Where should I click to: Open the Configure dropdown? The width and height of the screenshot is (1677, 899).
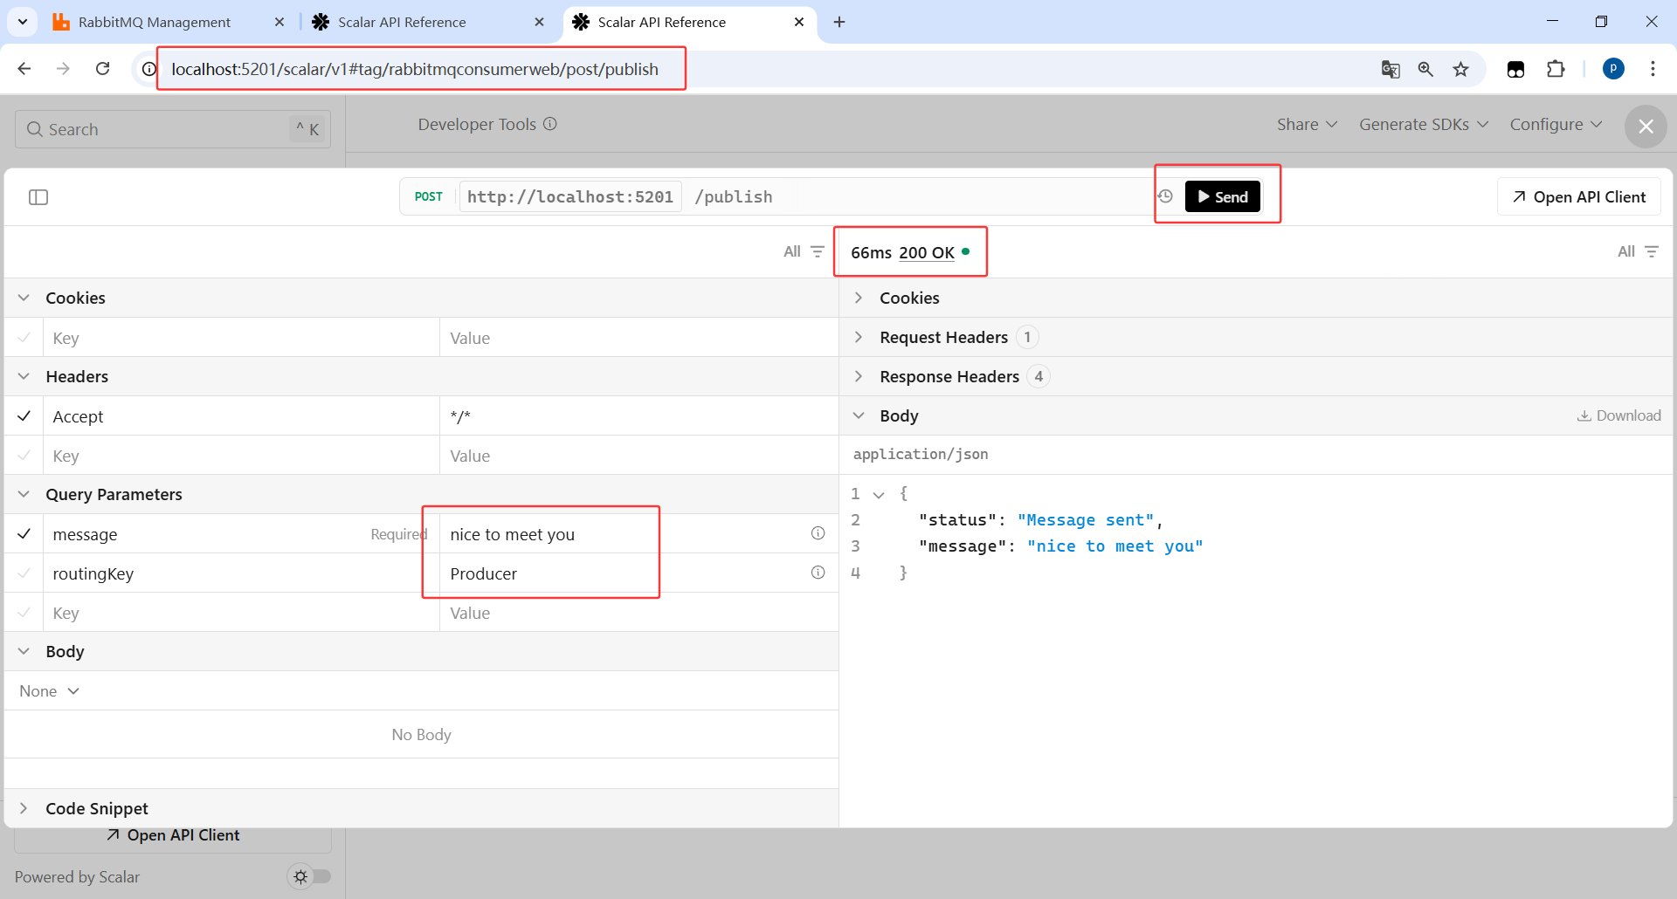tap(1556, 125)
